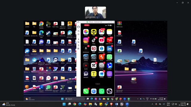Click the Mostly cloudy weather widget
Image resolution: width=191 pixels, height=107 pixels.
coord(9,104)
